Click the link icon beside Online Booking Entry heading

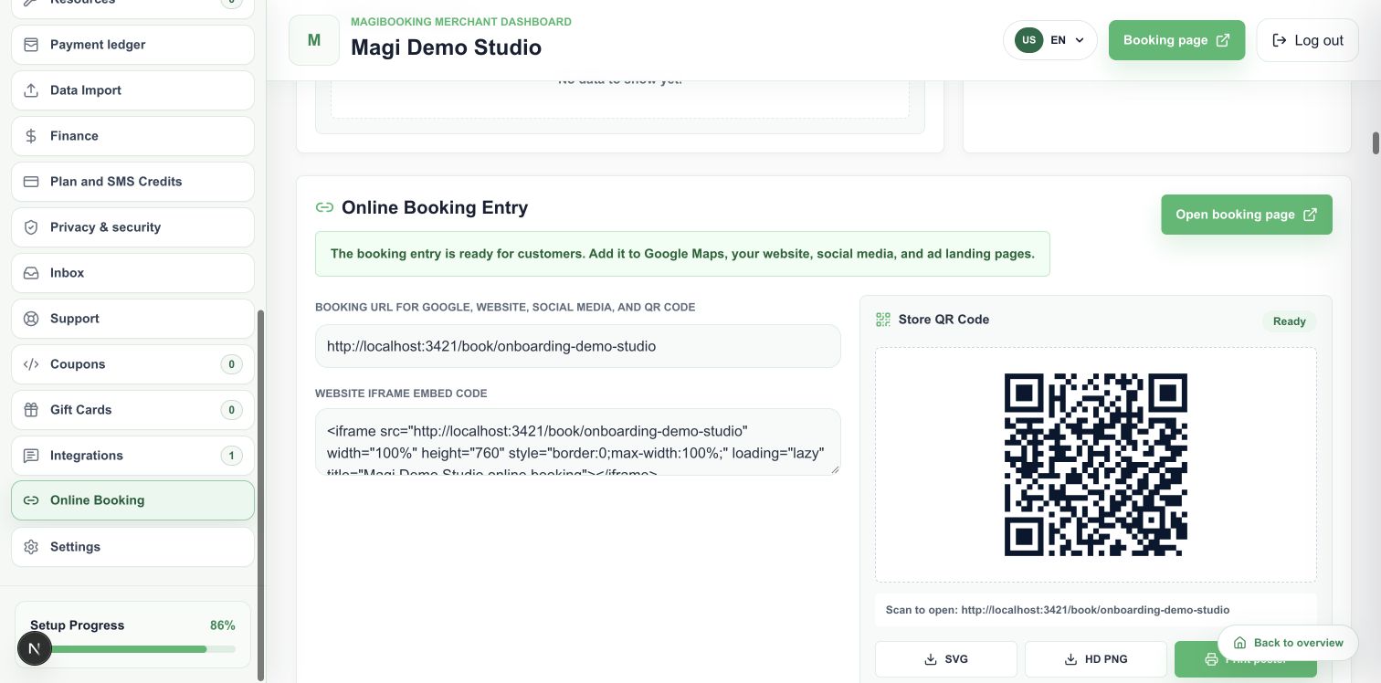324,207
